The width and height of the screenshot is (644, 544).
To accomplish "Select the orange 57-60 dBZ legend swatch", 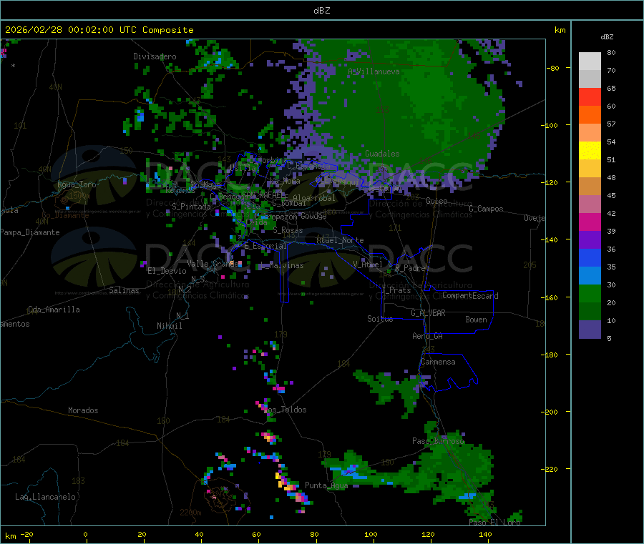I will click(x=590, y=115).
